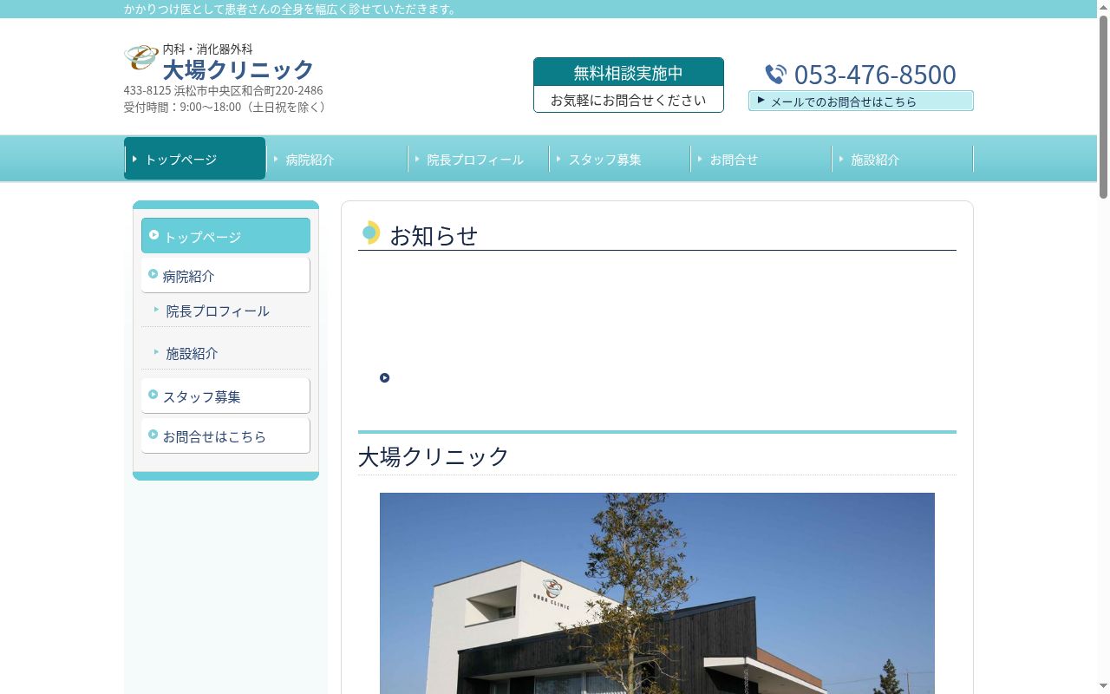The width and height of the screenshot is (1110, 694).
Task: Click the 受付時間：9:00～18:00 text
Action: (x=225, y=108)
